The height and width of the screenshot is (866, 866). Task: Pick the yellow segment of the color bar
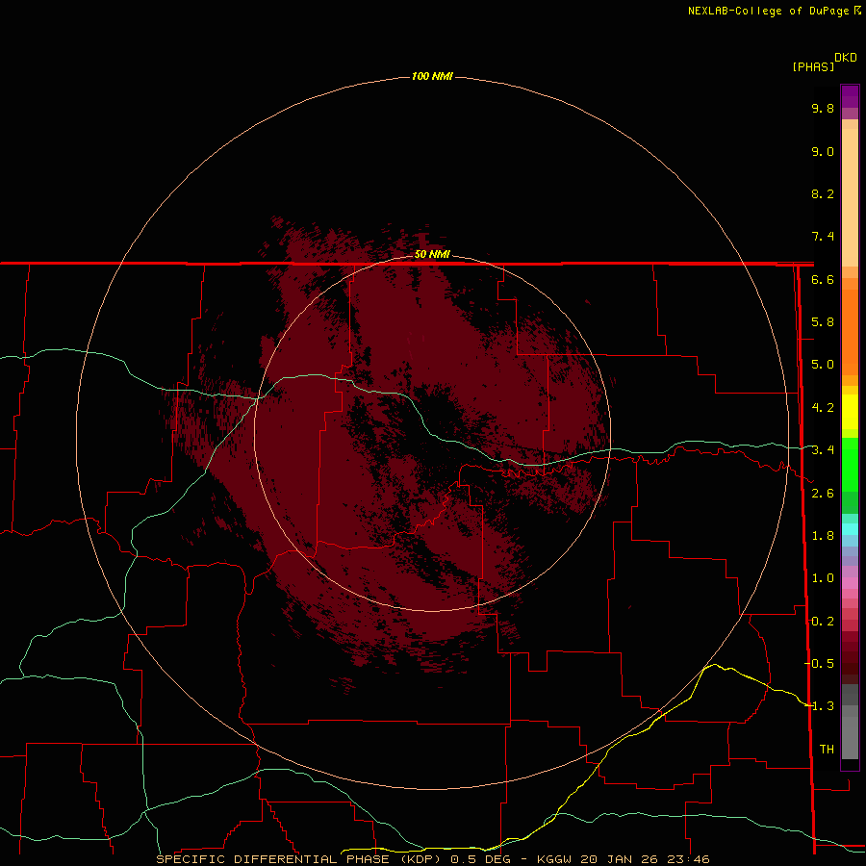(x=850, y=412)
